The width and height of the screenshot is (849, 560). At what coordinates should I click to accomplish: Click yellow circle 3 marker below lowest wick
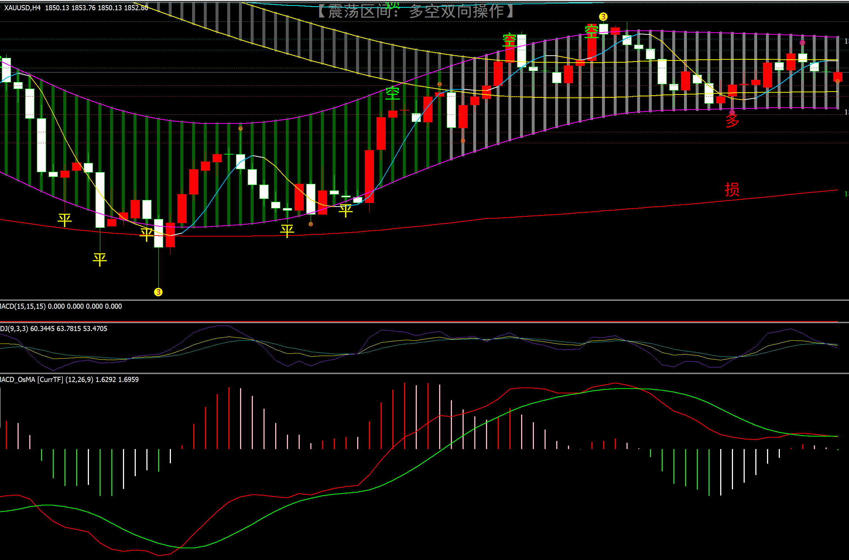tap(158, 292)
